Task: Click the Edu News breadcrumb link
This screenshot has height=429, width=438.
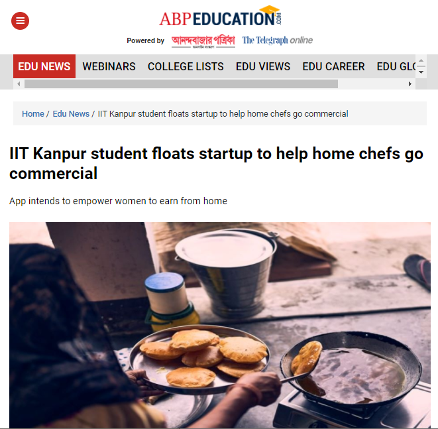Action: point(71,114)
